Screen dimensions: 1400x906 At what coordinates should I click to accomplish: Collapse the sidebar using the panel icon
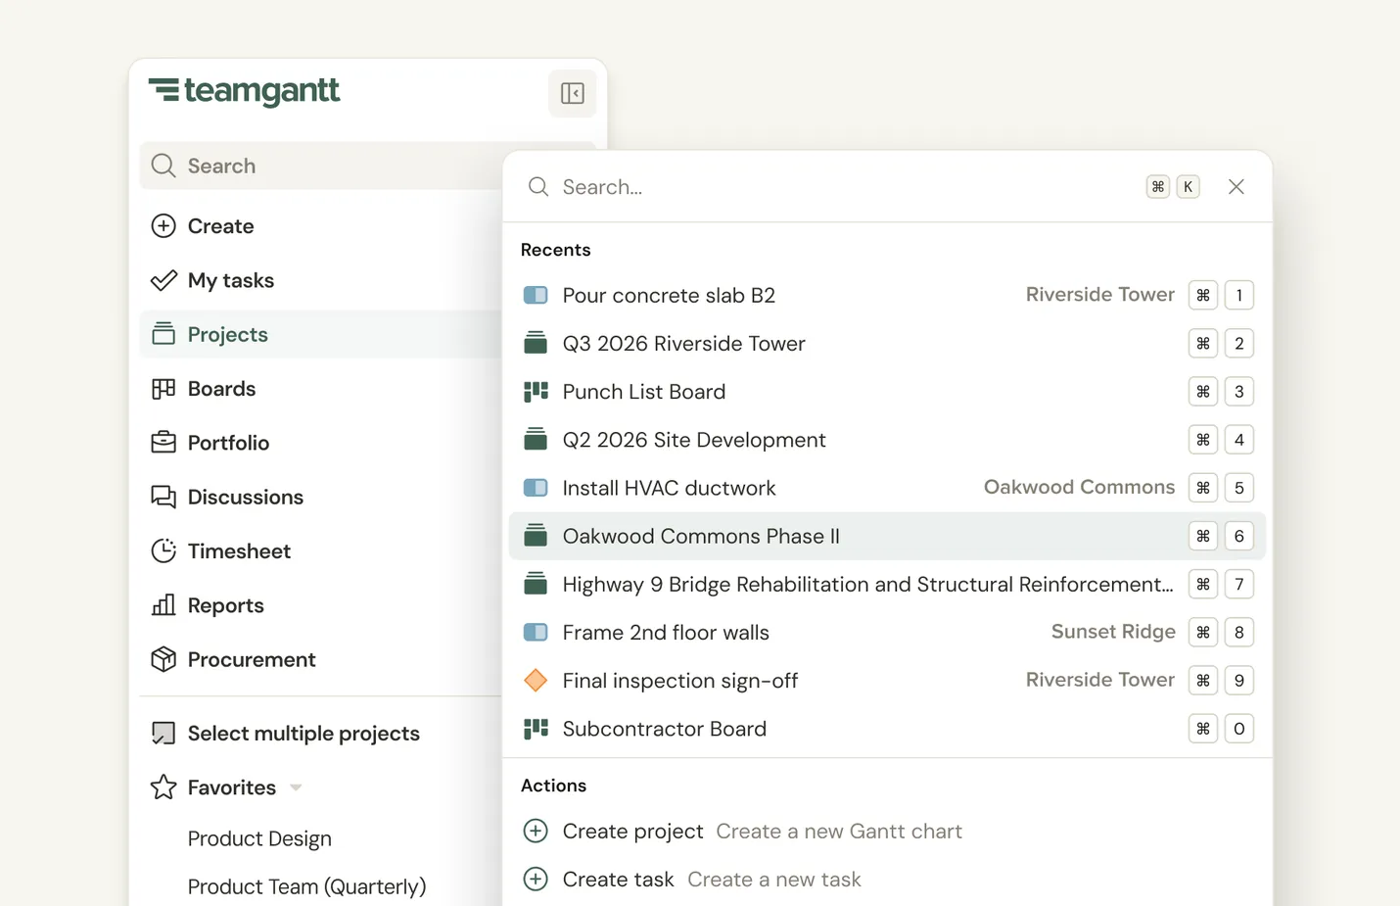[x=573, y=93]
